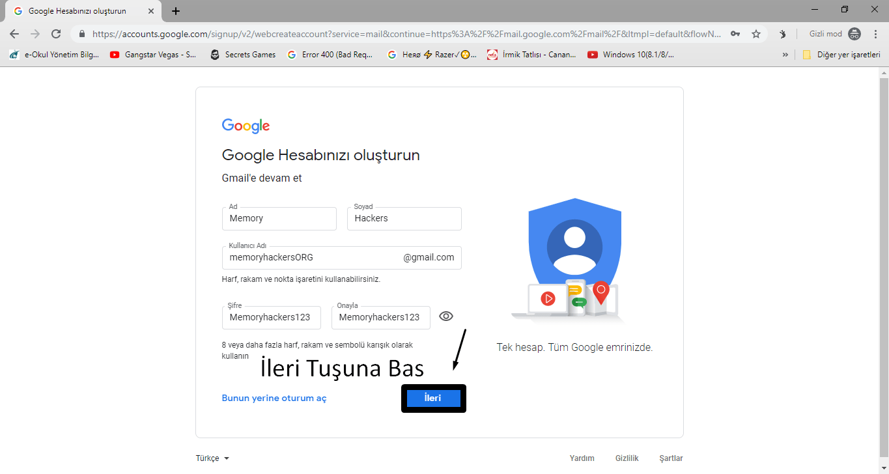Click the Şifre password field
Image resolution: width=889 pixels, height=474 pixels.
coord(271,317)
